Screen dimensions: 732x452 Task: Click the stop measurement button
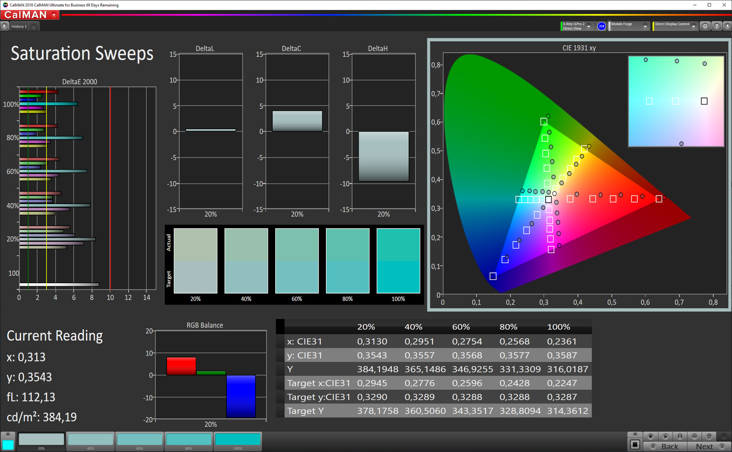[x=651, y=436]
